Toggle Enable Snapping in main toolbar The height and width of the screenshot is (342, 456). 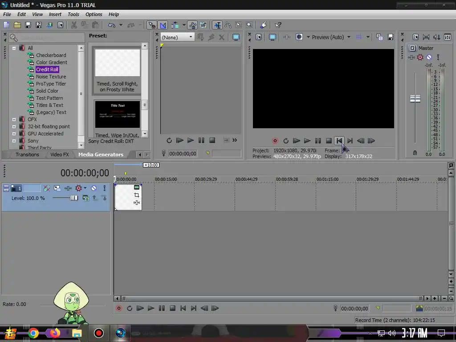(152, 25)
